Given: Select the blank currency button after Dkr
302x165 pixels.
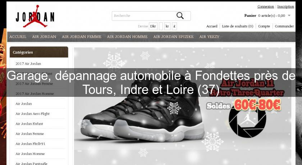Looking at the screenshot, I should tap(161, 26).
